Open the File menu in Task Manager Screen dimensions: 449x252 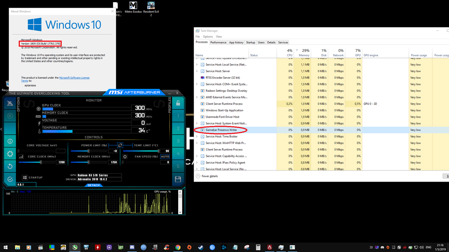[197, 36]
